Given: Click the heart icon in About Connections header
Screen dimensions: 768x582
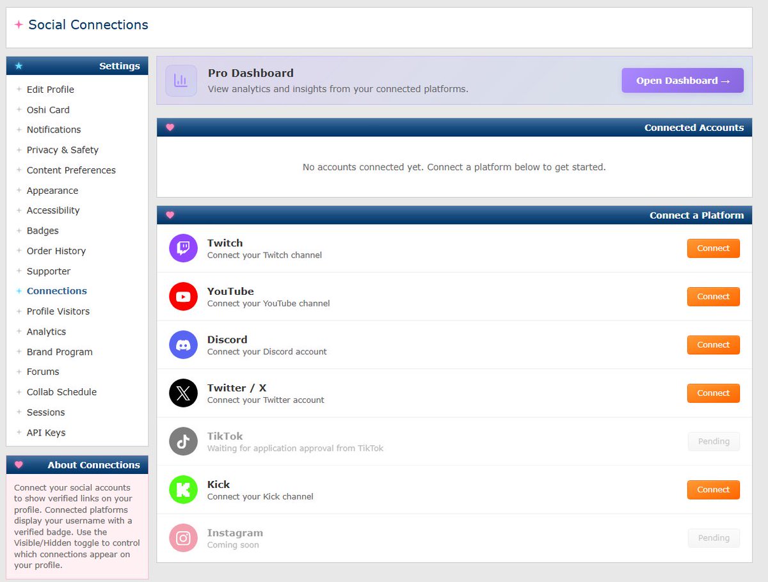Looking at the screenshot, I should [19, 465].
